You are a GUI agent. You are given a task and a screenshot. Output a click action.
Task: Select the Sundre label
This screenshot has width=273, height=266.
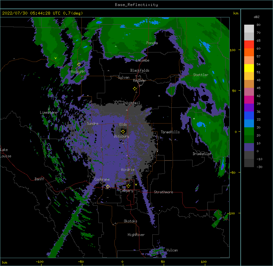(92, 124)
